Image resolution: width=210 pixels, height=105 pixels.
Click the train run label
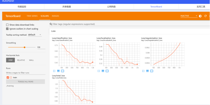(x=15, y=78)
